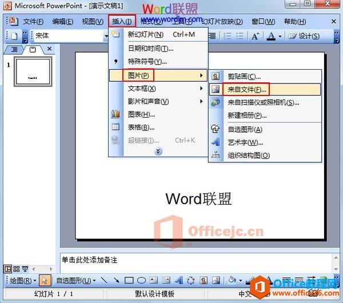Open the 窗口(W) Window menu

coord(263,22)
